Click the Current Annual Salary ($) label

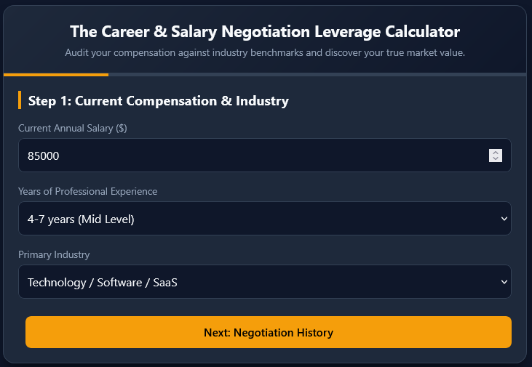(x=73, y=129)
